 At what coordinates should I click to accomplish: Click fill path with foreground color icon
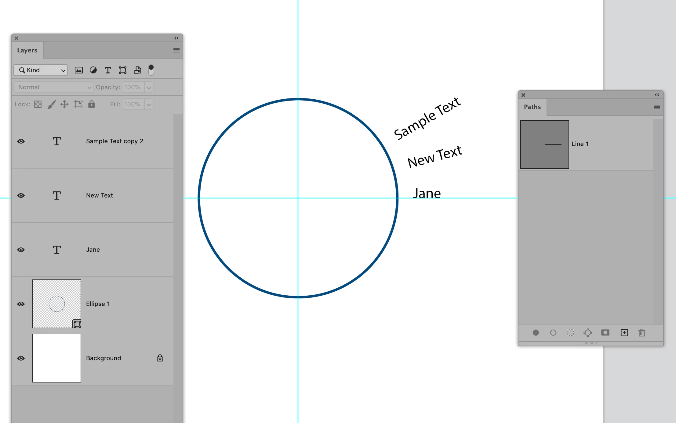click(x=536, y=332)
